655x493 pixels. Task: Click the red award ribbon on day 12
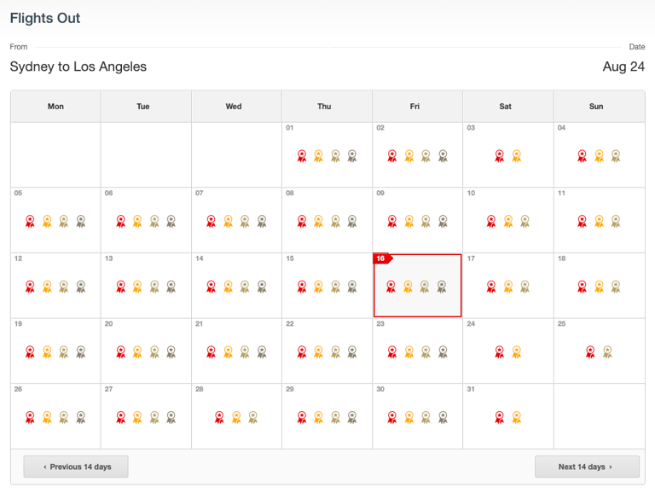pos(30,287)
